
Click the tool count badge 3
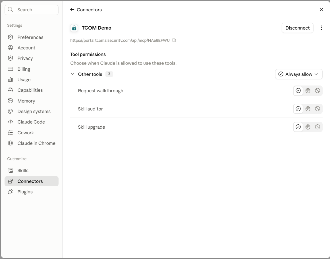(109, 74)
